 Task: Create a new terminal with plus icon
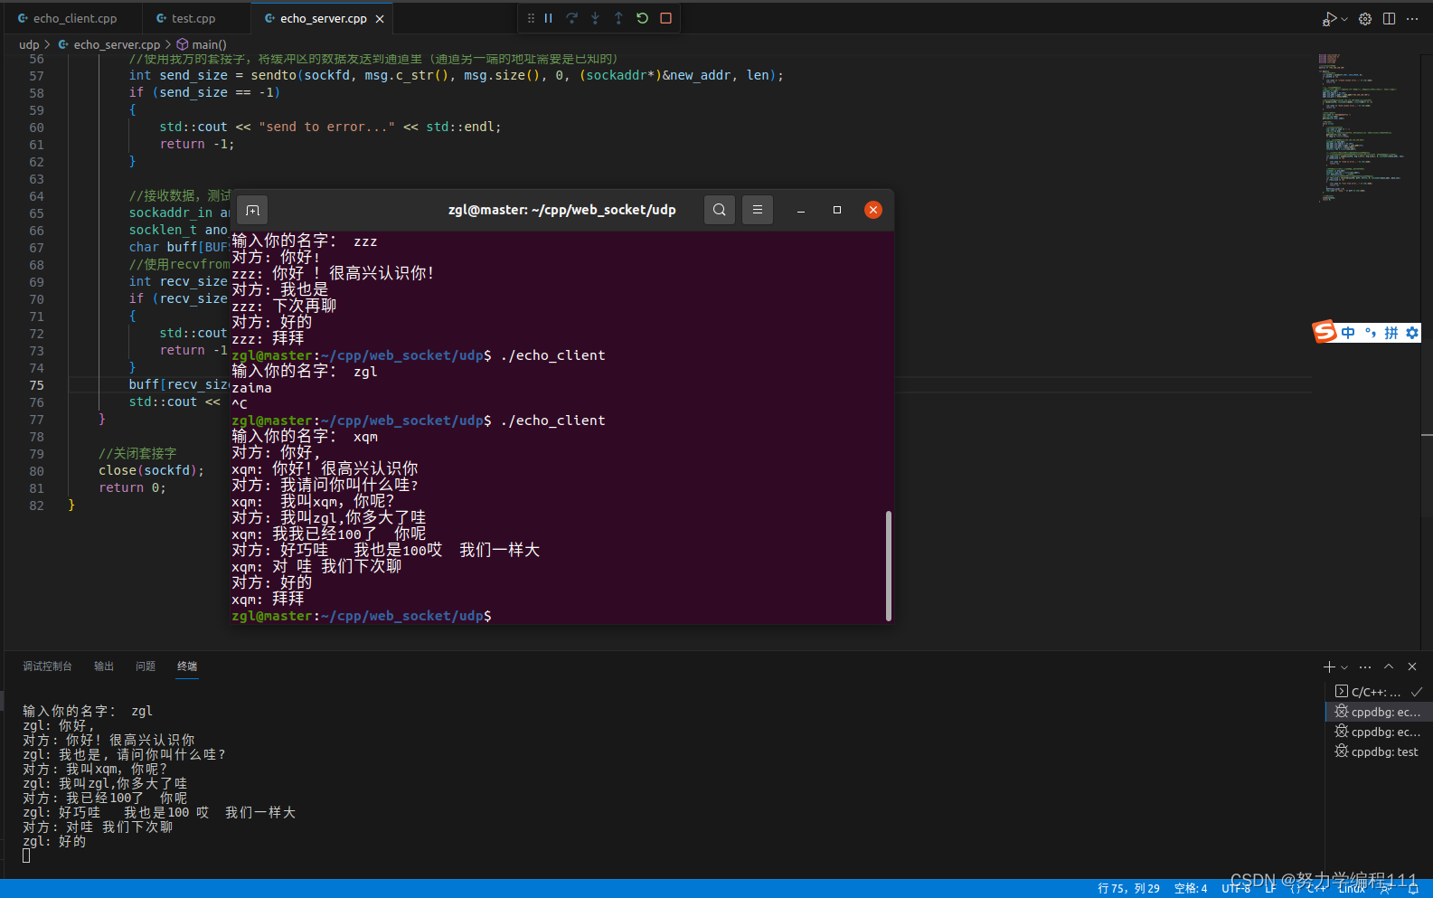coord(1329,667)
